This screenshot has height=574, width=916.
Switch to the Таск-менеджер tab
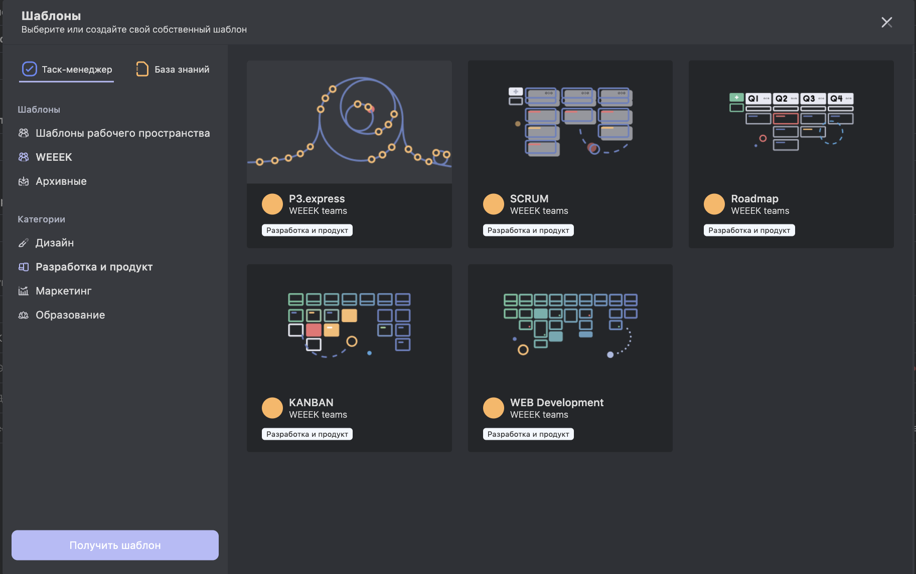pos(77,70)
